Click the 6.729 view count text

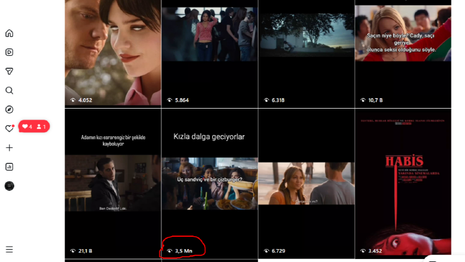279,251
